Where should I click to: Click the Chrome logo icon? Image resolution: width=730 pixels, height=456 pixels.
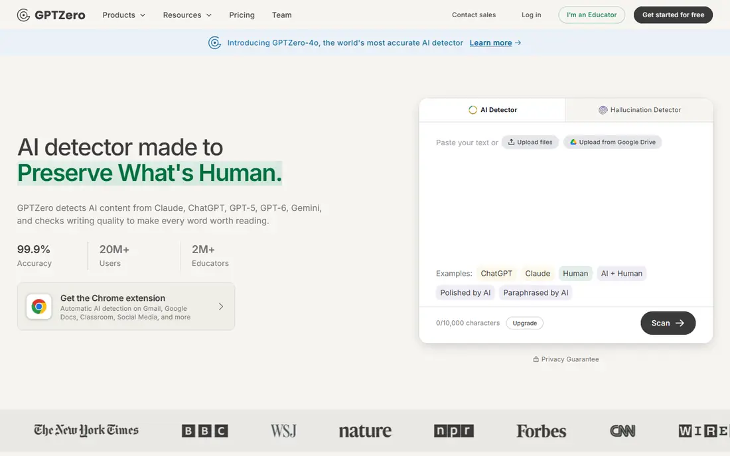(39, 306)
